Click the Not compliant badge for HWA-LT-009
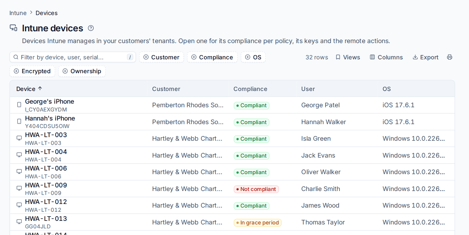This screenshot has width=469, height=235. 256,189
